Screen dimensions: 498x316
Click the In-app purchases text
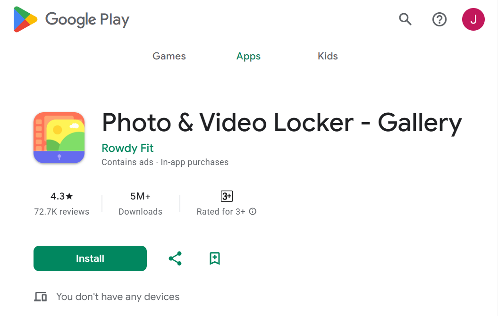195,162
